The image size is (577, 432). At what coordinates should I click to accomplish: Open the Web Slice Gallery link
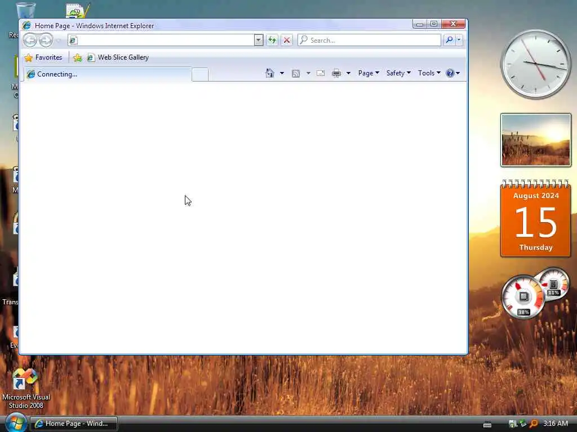point(118,58)
